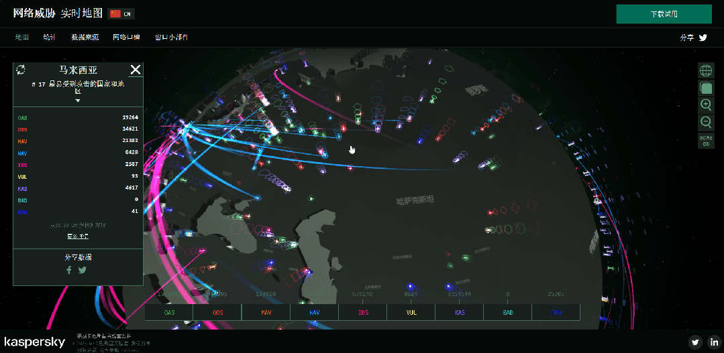724x353 pixels.
Task: Close the 马来西亚 country panel
Action: [x=136, y=70]
